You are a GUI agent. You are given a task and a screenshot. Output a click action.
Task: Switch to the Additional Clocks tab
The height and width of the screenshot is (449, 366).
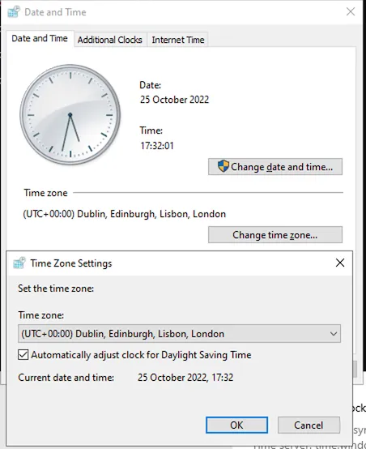pyautogui.click(x=110, y=40)
